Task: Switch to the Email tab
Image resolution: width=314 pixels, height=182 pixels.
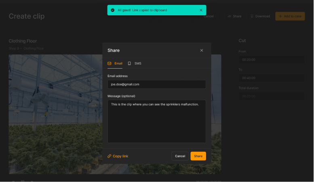Action: pyautogui.click(x=115, y=63)
